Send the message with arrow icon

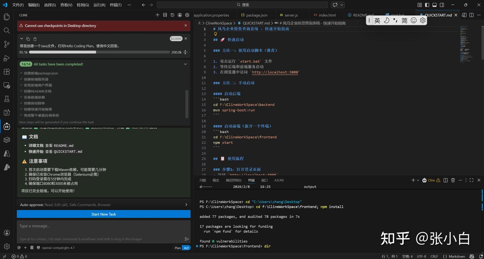(187, 239)
